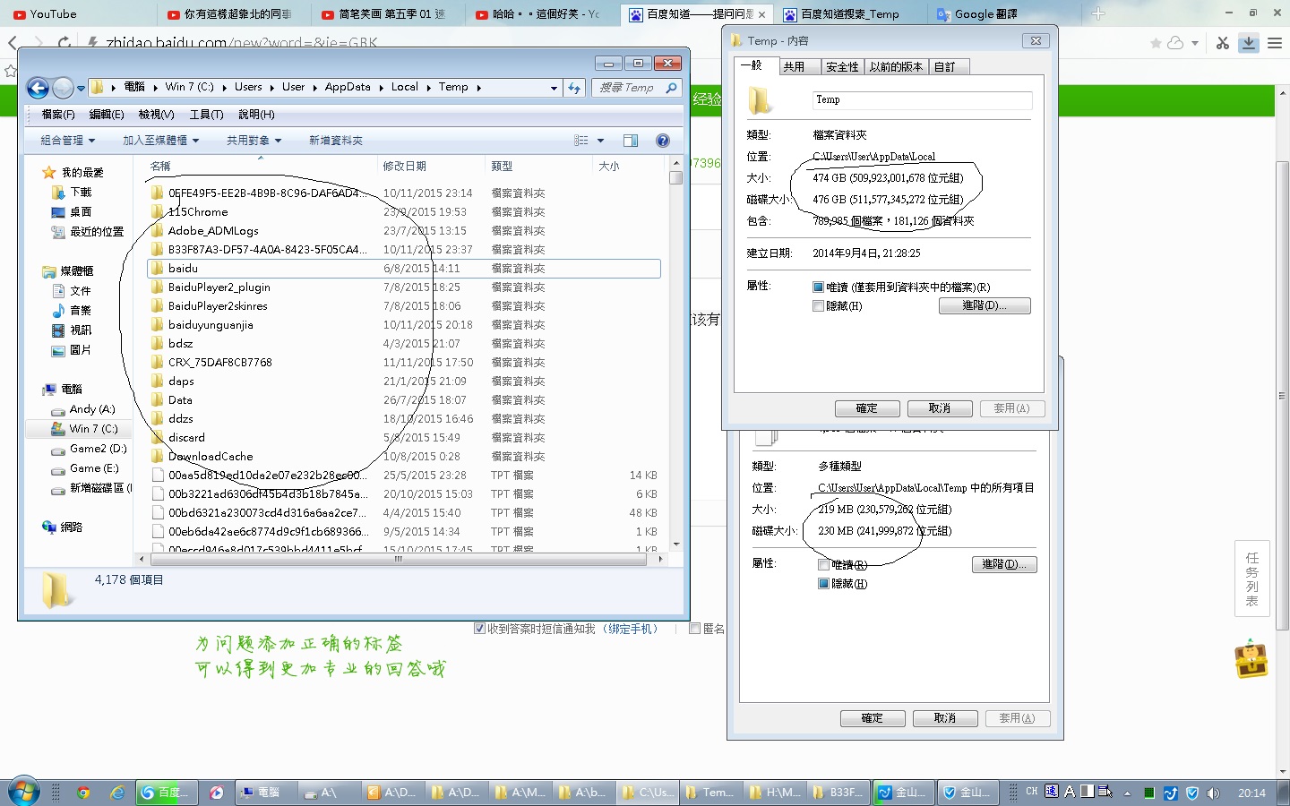1290x806 pixels.
Task: Click the security shield tray icon
Action: 1192,793
